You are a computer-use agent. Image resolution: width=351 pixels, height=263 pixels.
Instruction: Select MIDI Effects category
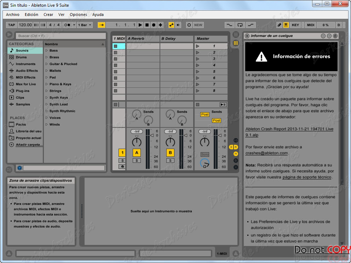point(25,77)
